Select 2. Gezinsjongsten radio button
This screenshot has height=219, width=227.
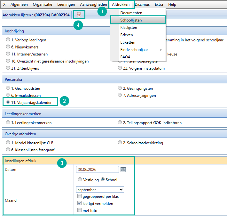click(120, 88)
